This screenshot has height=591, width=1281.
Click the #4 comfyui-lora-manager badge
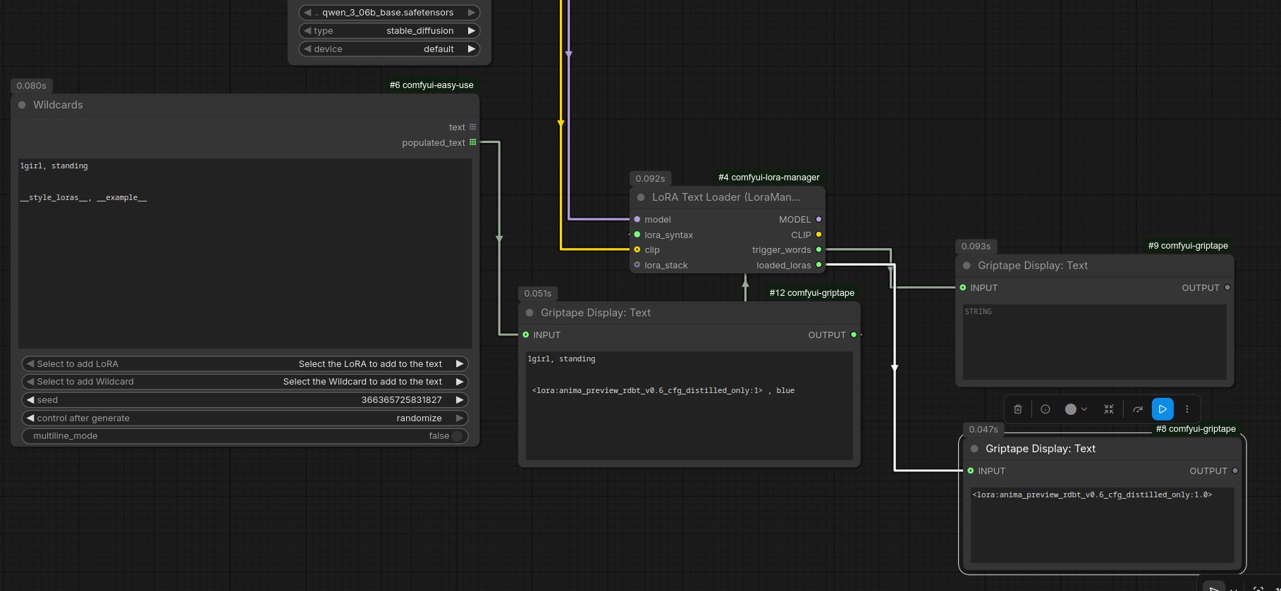click(768, 178)
